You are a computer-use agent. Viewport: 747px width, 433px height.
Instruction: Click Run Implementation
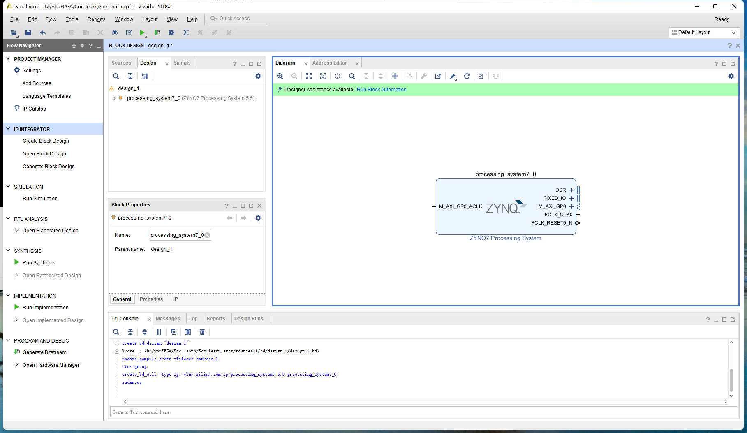(46, 308)
